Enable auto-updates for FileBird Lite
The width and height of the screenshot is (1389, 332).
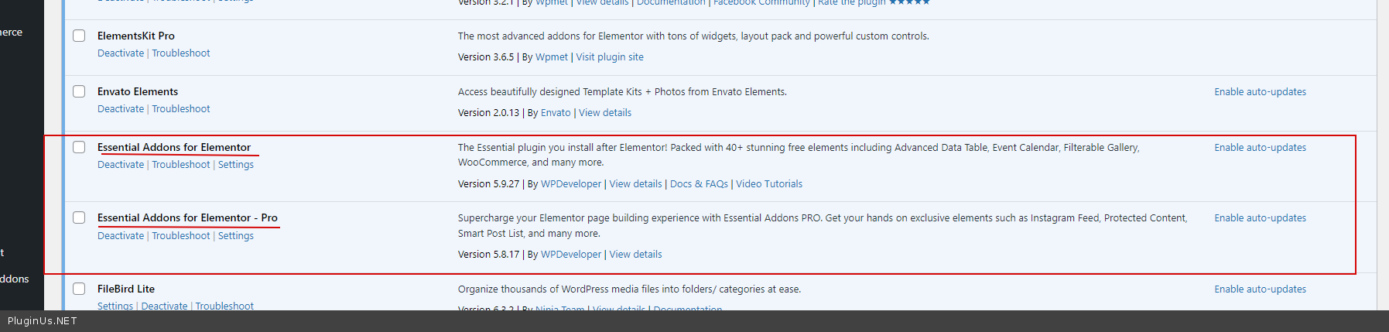(x=1260, y=289)
